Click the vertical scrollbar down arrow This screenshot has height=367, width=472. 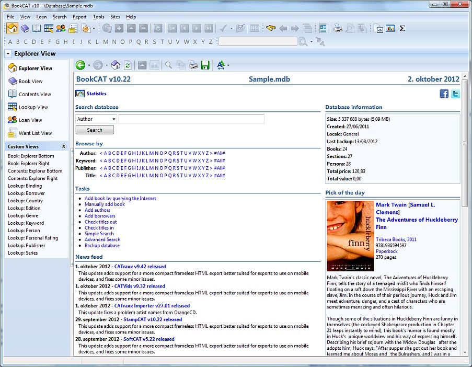pyautogui.click(x=465, y=352)
